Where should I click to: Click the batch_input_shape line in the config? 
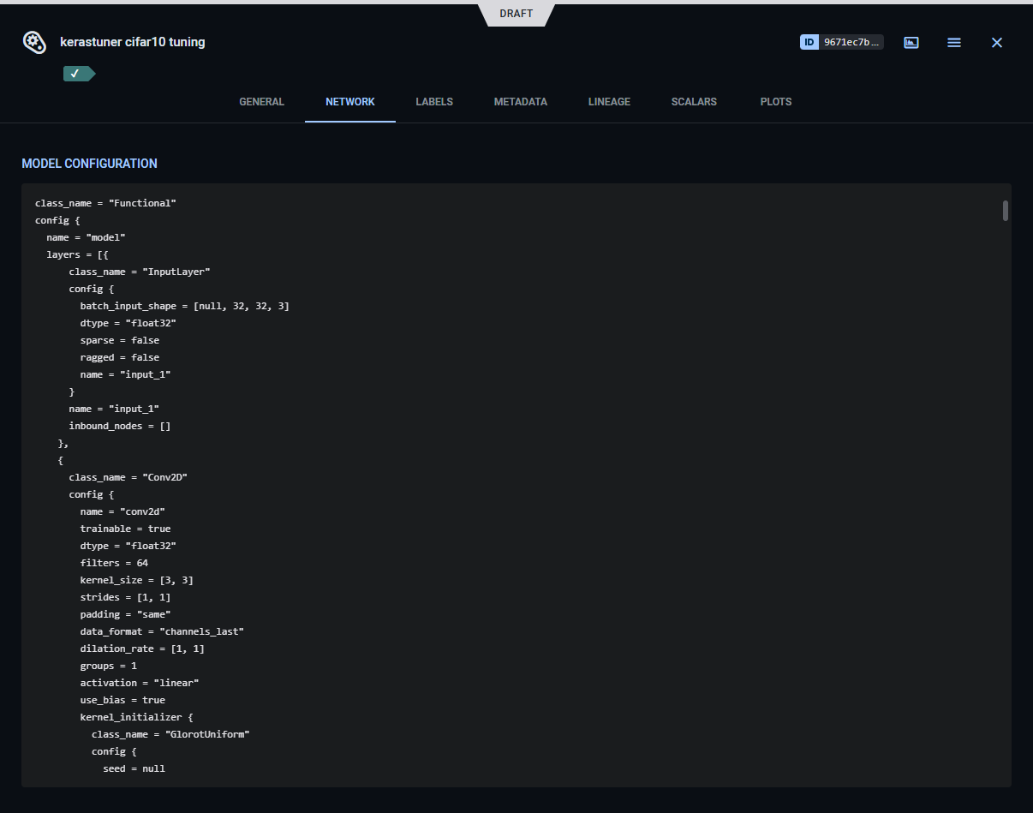tap(184, 306)
